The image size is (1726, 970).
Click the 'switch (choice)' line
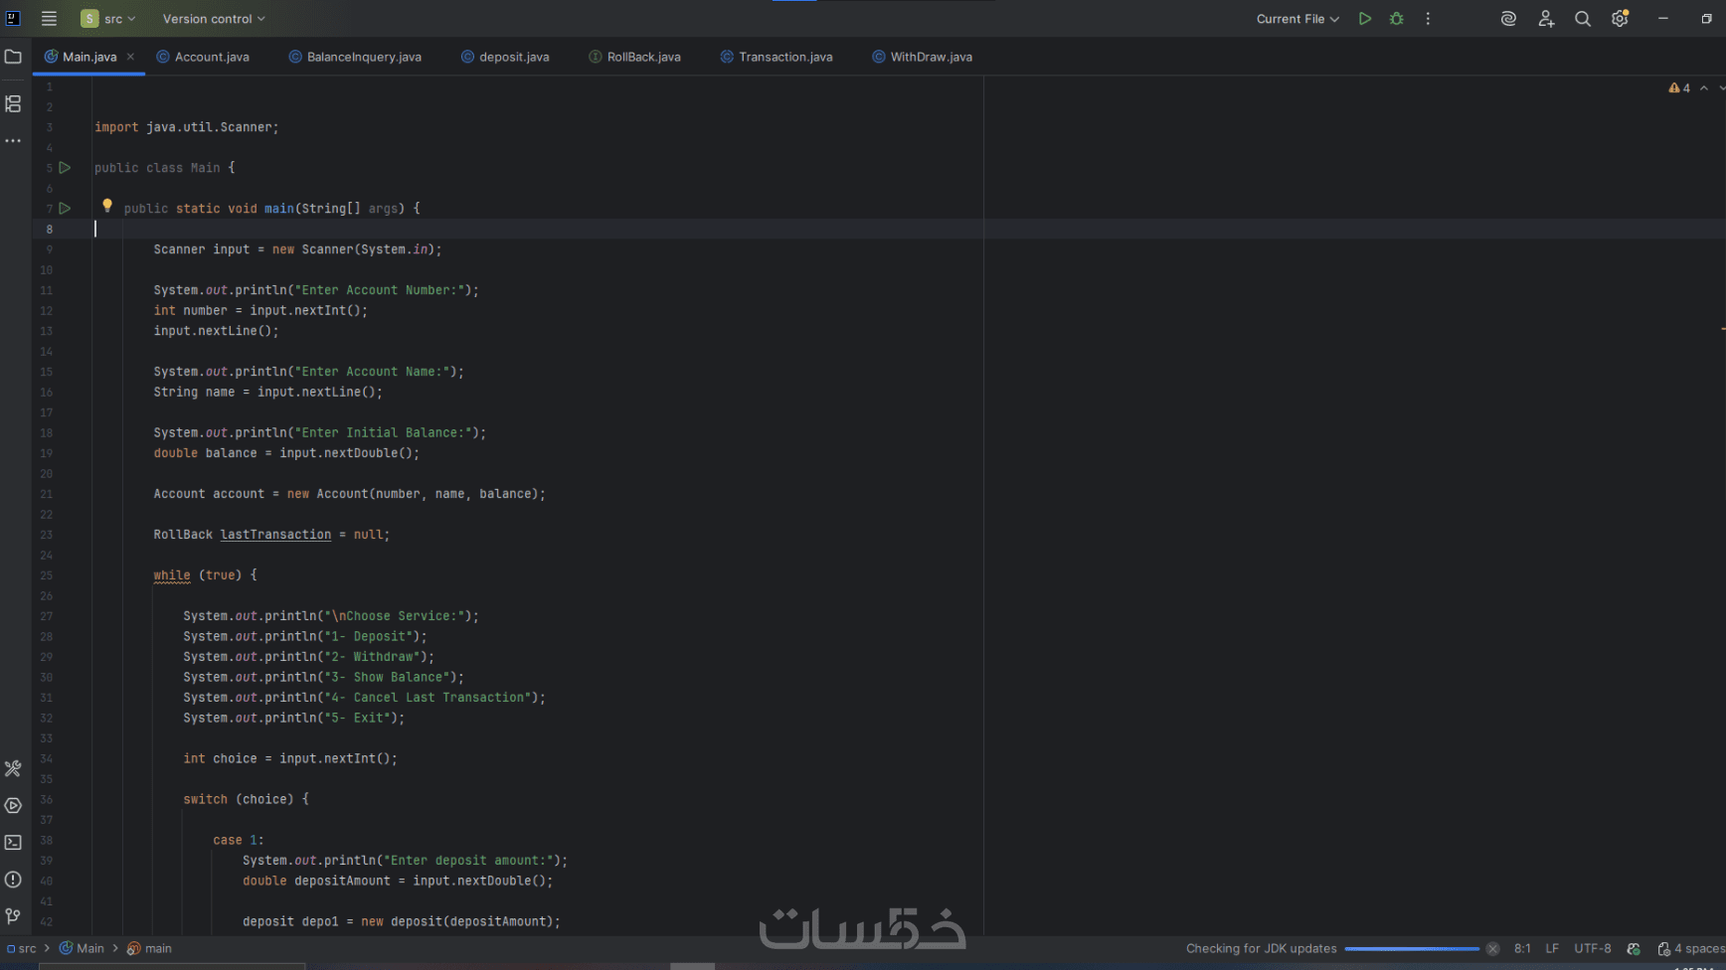pos(246,799)
